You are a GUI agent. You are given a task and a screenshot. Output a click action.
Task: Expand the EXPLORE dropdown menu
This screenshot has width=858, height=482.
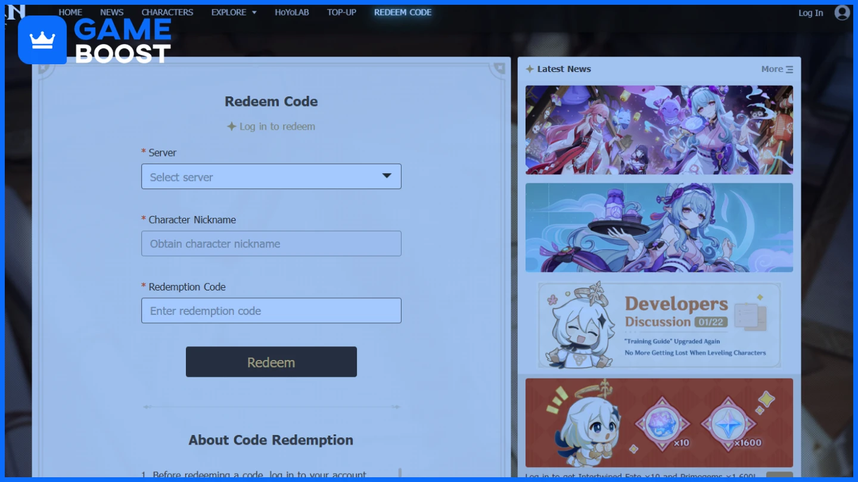point(234,12)
